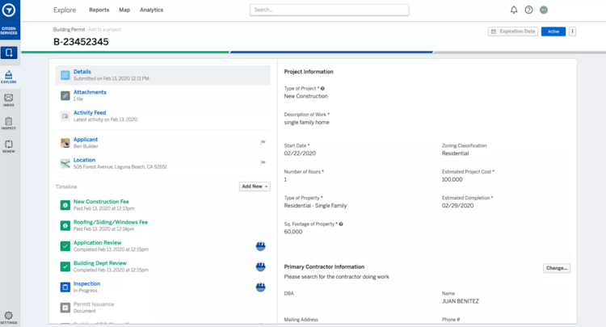The width and height of the screenshot is (606, 327).
Task: Open the Explore sidebar icon
Action: pos(9,77)
